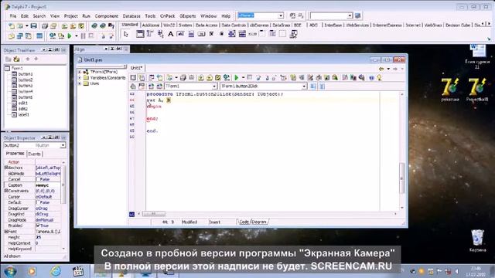Image resolution: width=495 pixels, height=278 pixels.
Task: Click the New Form icon in the toolbar
Action: (x=39, y=36)
